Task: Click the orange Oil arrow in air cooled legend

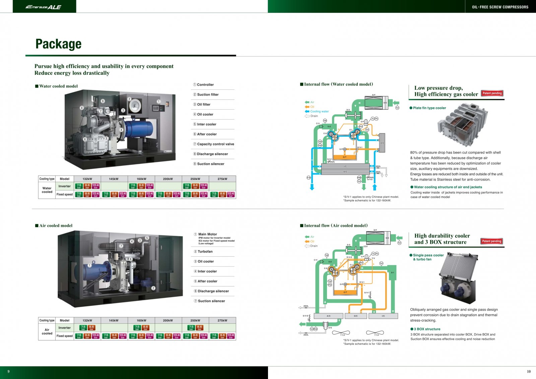Action: pos(307,241)
